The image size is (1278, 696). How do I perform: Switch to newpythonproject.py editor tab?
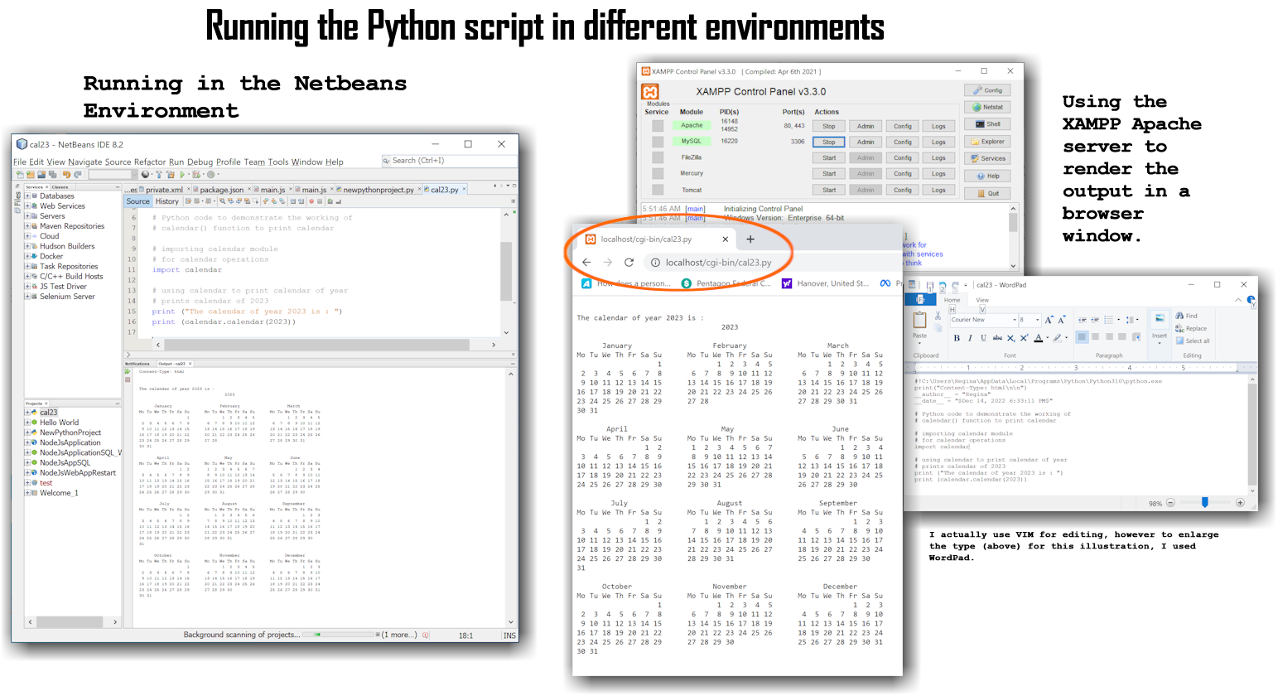[378, 190]
